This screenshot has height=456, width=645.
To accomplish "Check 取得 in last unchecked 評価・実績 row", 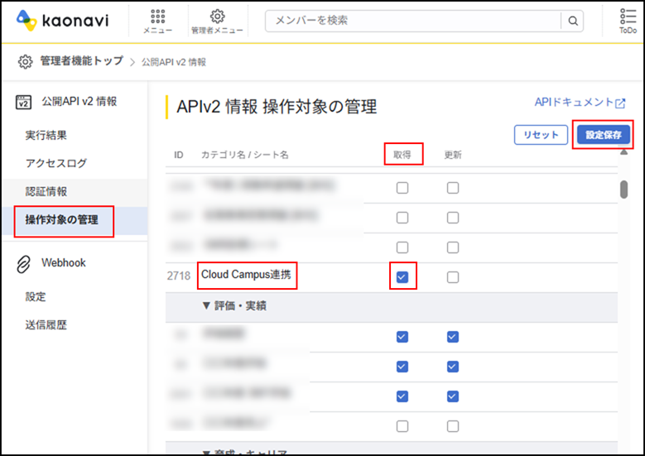I will (x=402, y=426).
